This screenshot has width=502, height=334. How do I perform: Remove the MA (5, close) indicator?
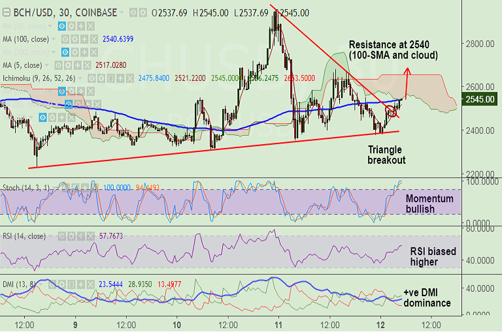(x=87, y=65)
